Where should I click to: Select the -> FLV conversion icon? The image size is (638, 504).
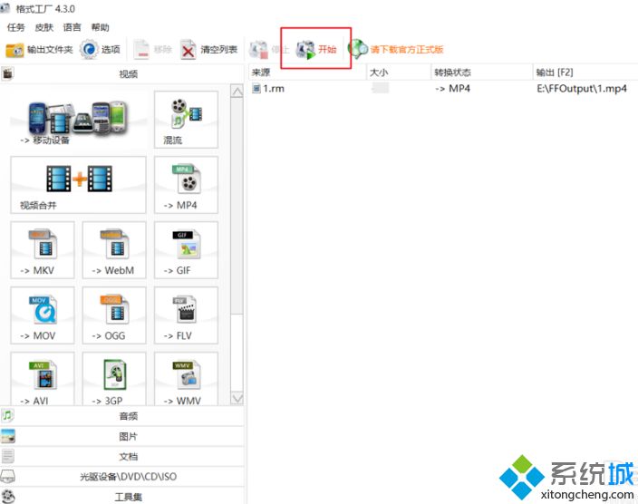coord(186,315)
